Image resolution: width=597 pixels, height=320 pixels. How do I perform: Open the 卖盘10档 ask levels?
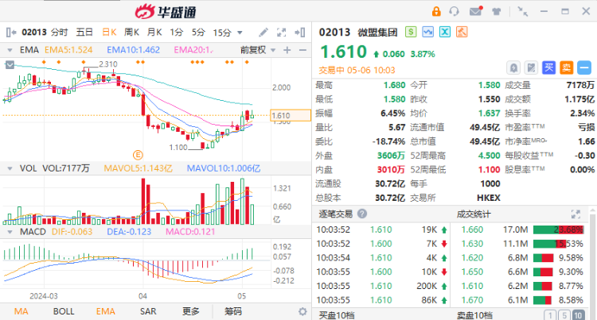(x=474, y=315)
